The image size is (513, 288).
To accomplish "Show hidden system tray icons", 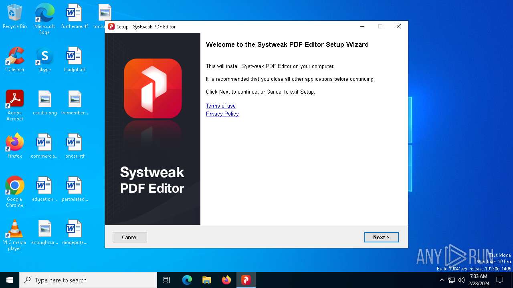I will click(442, 280).
